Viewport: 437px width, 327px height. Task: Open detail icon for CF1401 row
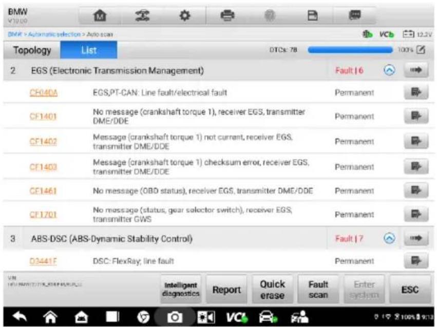416,116
